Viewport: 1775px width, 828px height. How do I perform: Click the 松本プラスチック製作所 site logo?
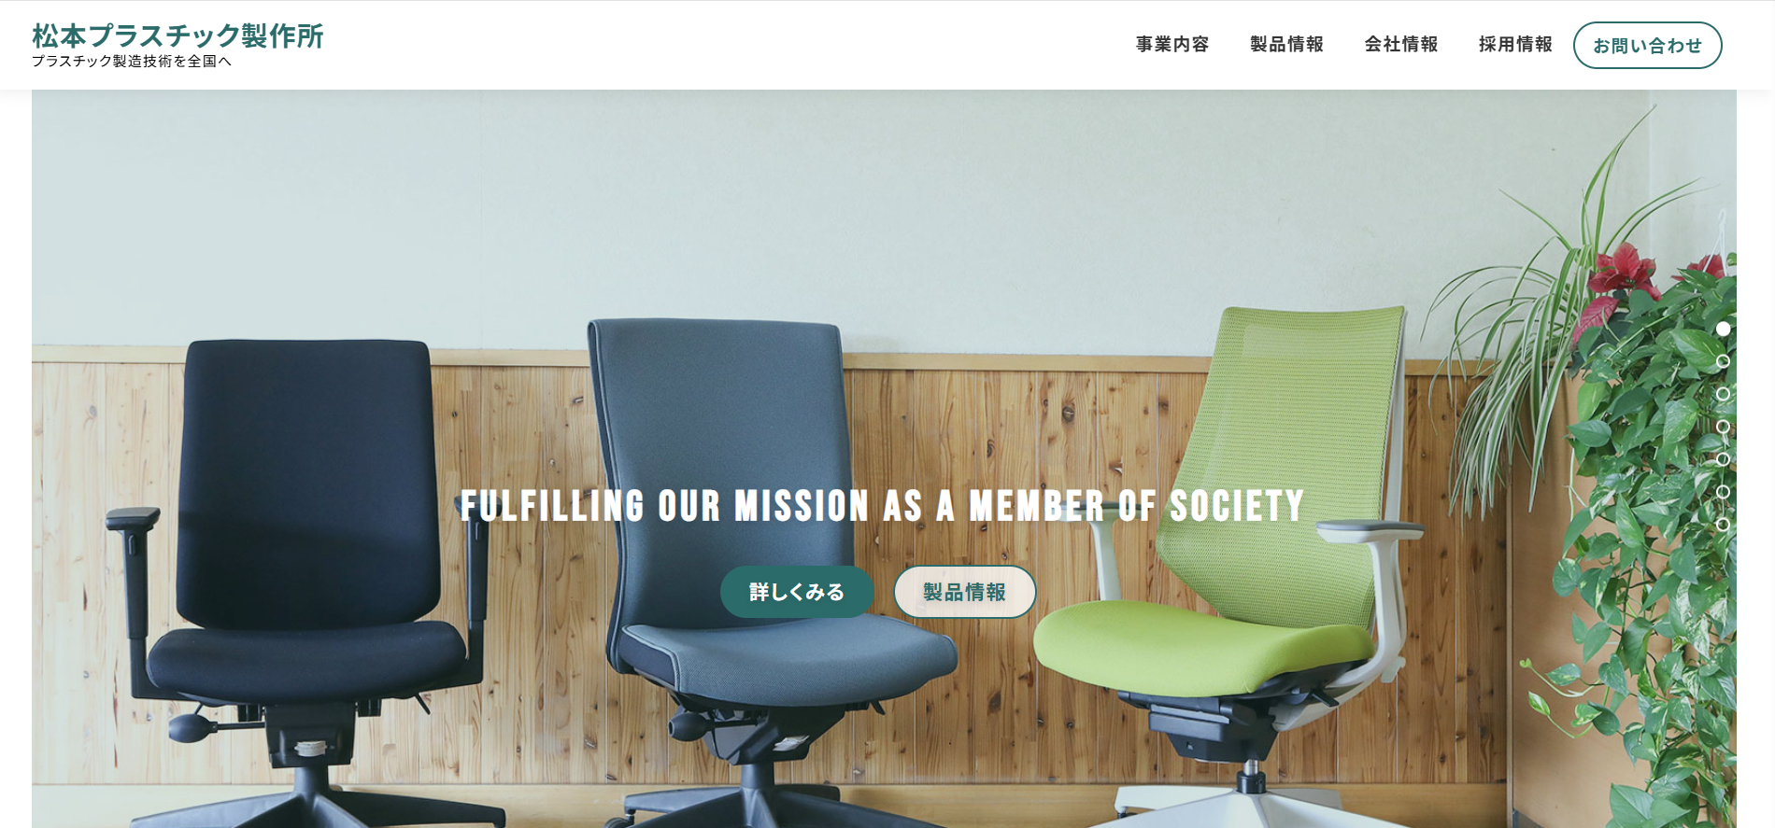coord(177,35)
